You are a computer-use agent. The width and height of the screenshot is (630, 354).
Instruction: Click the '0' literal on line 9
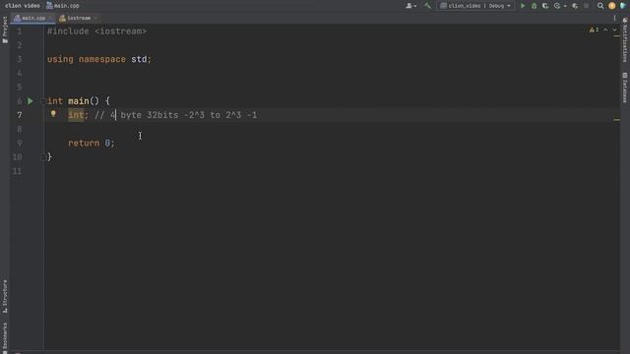(107, 144)
